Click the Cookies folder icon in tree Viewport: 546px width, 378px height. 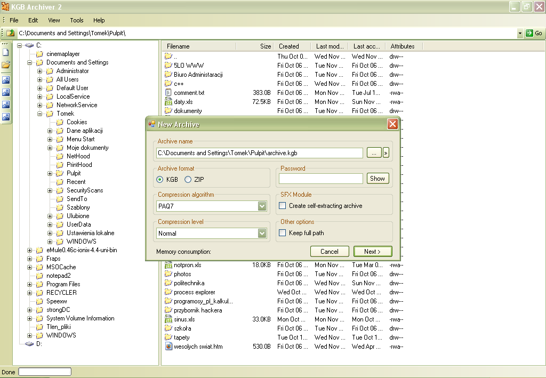coord(60,122)
